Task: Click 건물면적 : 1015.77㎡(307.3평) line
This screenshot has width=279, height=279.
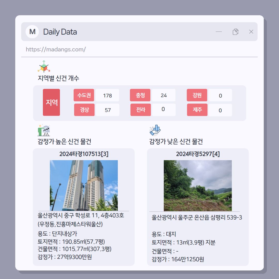Action: click(x=74, y=249)
